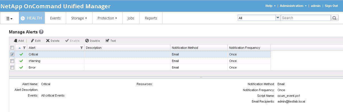
Task: Open the Events tab
Action: click(55, 18)
